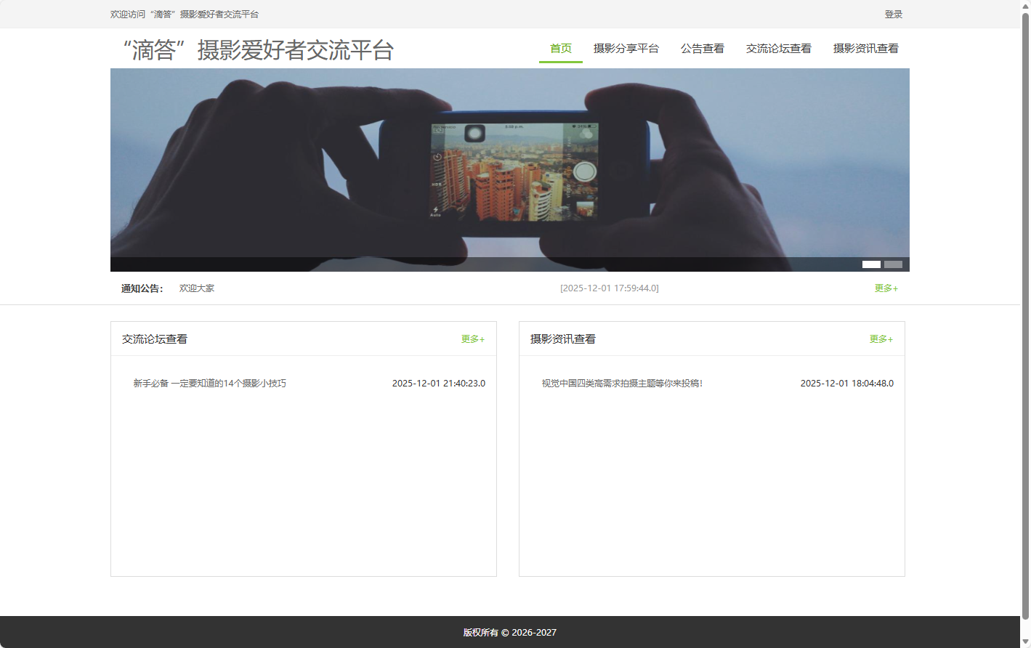Open the forum post about 14个摄影小技巧
This screenshot has height=648, width=1031.
coord(209,383)
